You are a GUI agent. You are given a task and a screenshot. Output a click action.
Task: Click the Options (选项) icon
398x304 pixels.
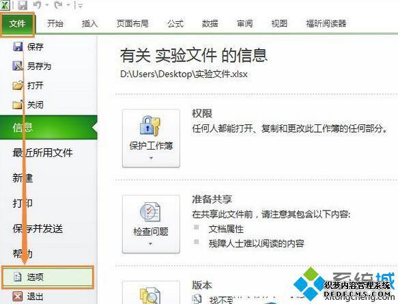(x=17, y=277)
